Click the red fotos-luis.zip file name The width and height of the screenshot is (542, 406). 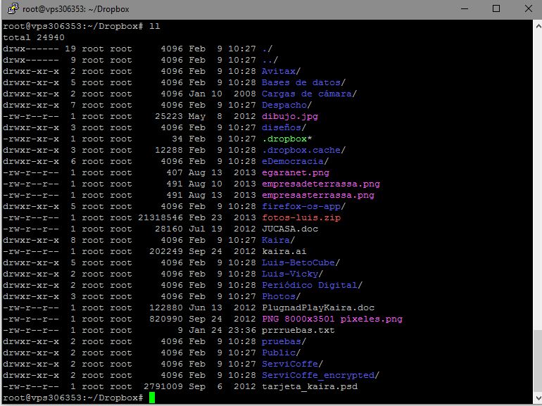[301, 217]
